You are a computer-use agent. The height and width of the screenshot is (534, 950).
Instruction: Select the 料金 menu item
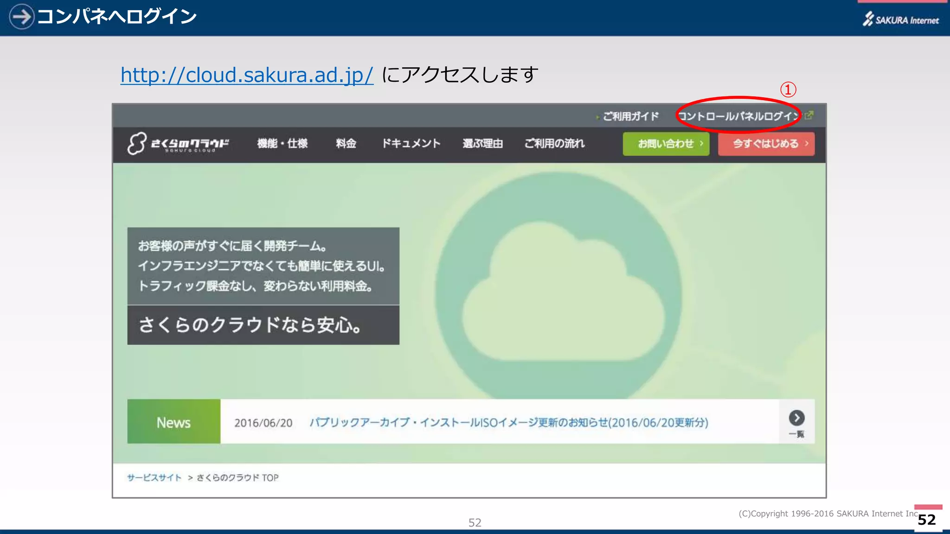point(346,144)
